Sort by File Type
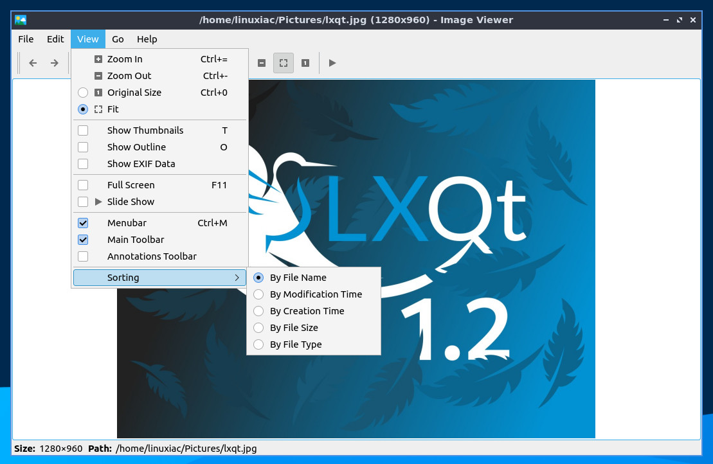 [314, 344]
